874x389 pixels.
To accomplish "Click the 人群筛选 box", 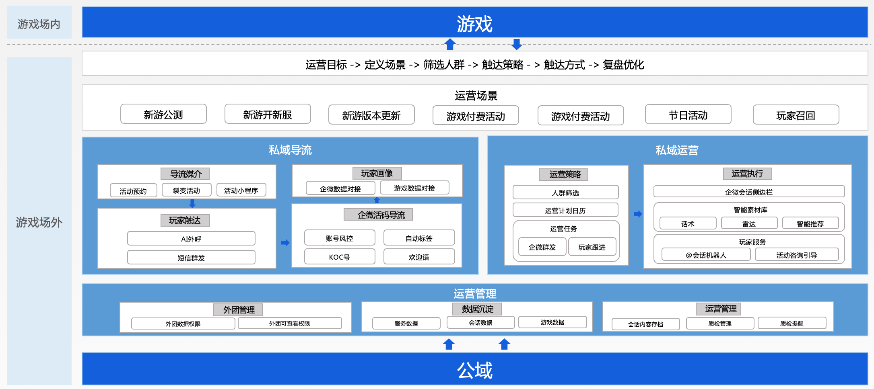I will pyautogui.click(x=565, y=192).
